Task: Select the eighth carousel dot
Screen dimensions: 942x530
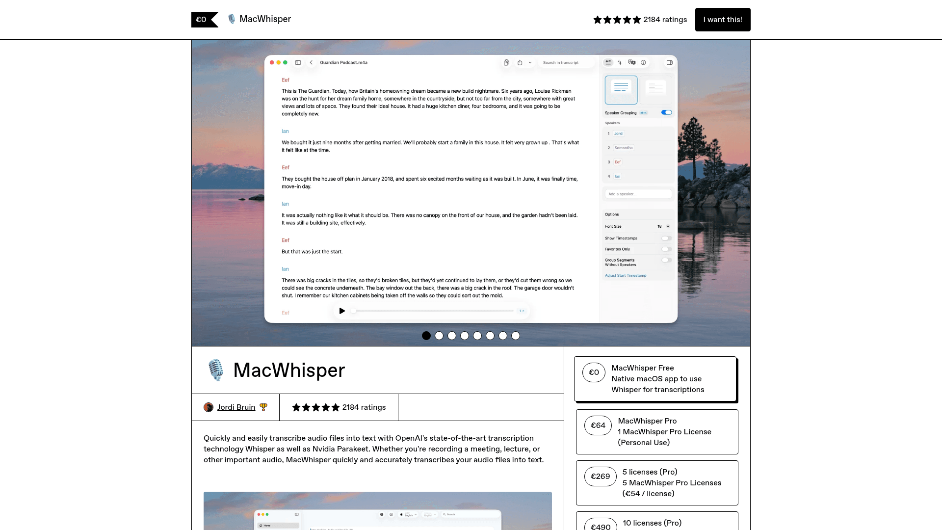Action: click(516, 336)
